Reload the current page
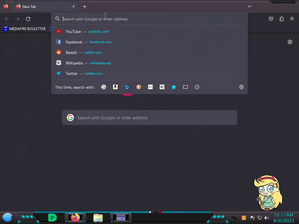Image resolution: width=299 pixels, height=224 pixels. tap(28, 19)
